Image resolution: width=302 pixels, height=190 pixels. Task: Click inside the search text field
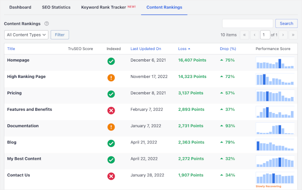(x=247, y=23)
